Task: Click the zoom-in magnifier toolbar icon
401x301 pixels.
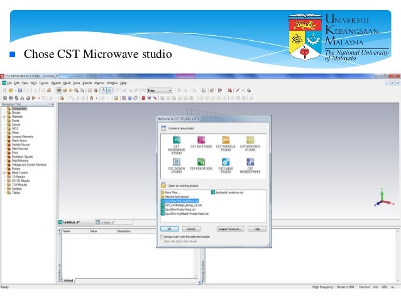Action: [x=76, y=90]
